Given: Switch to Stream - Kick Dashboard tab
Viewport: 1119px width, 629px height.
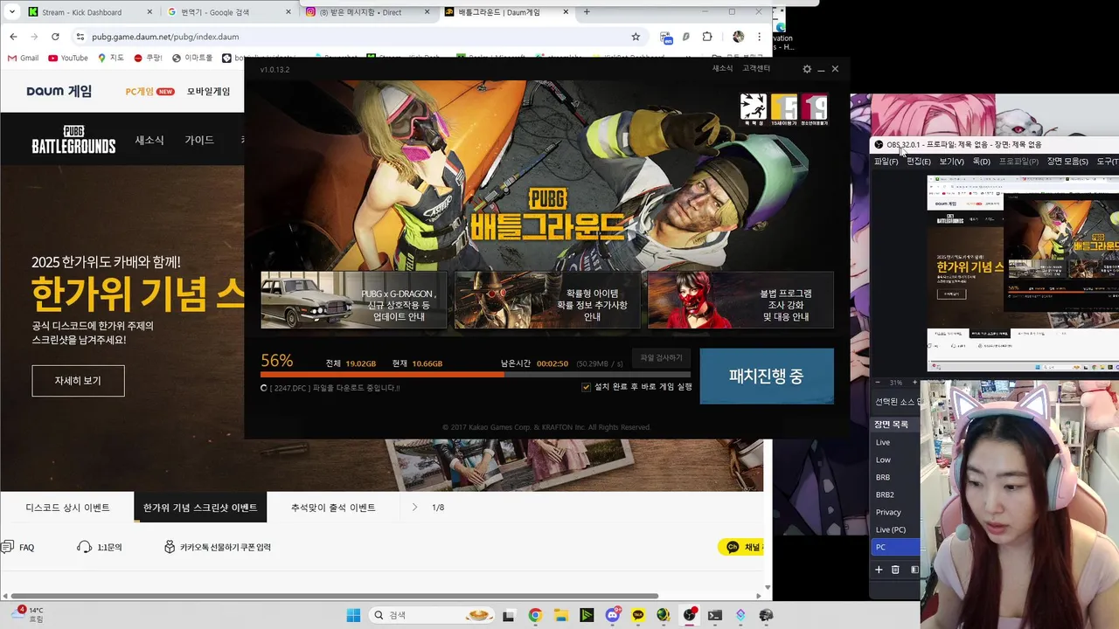Looking at the screenshot, I should [87, 12].
